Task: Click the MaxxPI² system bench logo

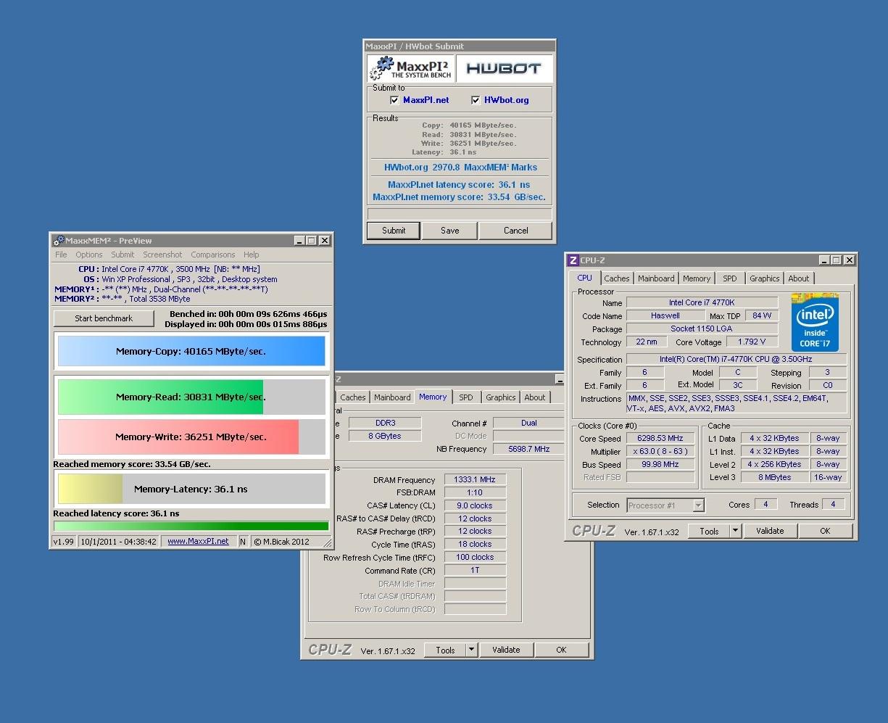Action: (411, 69)
